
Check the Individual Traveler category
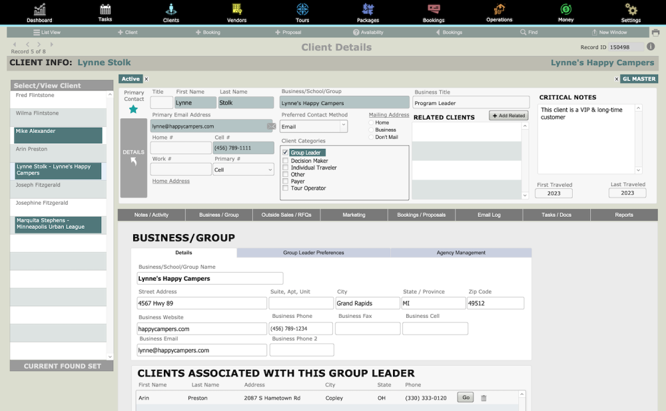pos(286,168)
